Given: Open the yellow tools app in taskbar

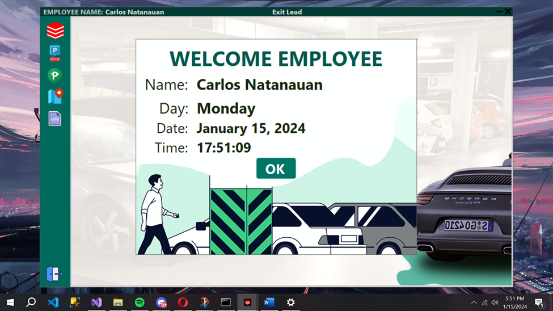Looking at the screenshot, I should click(x=75, y=302).
